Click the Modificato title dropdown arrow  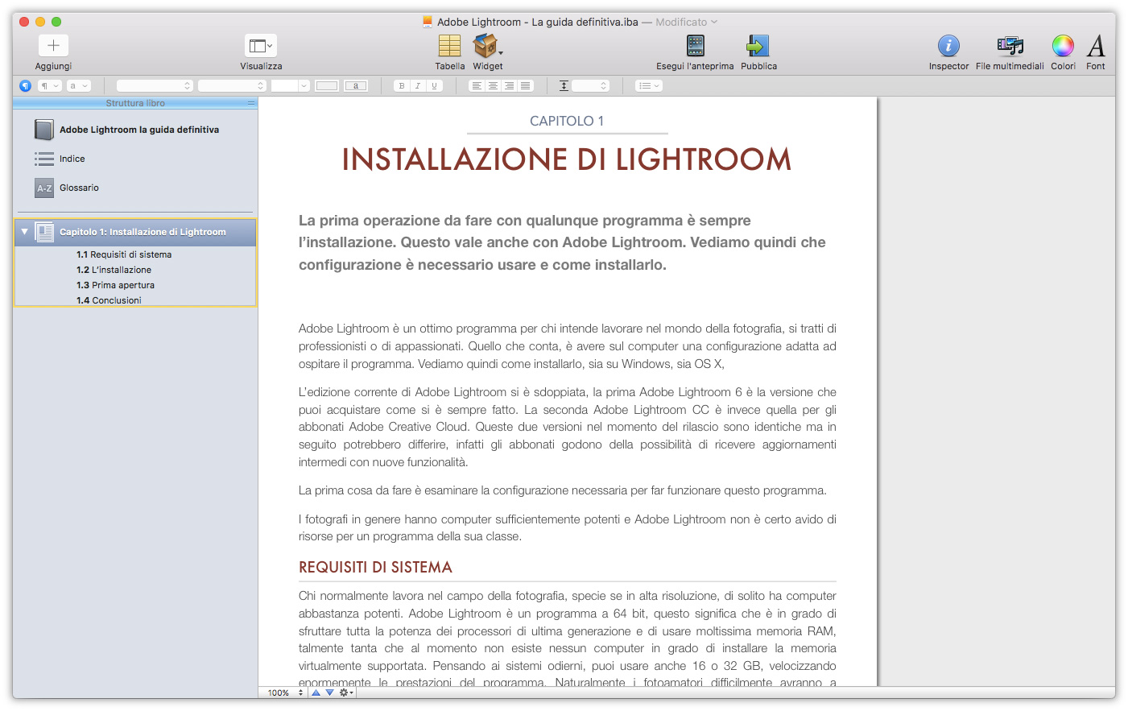pos(714,22)
